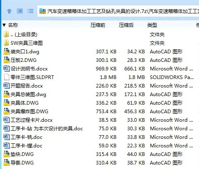Select the SW夹具三维图 folder name
Viewport: 199px width, 169px height.
coord(26,43)
